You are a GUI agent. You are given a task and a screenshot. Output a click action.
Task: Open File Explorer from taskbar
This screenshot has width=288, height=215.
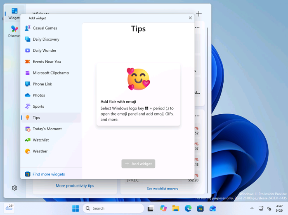pos(176,208)
